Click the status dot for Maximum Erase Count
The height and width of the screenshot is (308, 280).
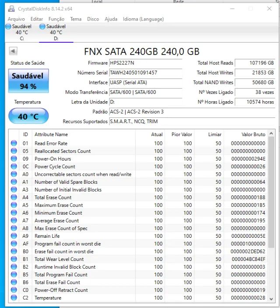[x=14, y=205]
